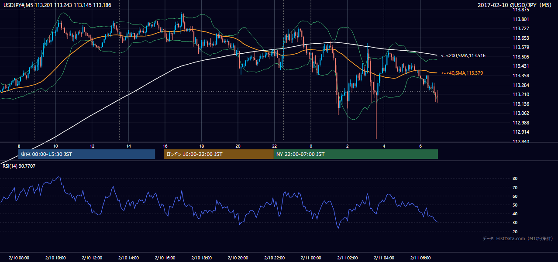Viewport: 558px width, 262px height.
Task: Click hour tick 12 under price chart
Action: pyautogui.click(x=92, y=145)
